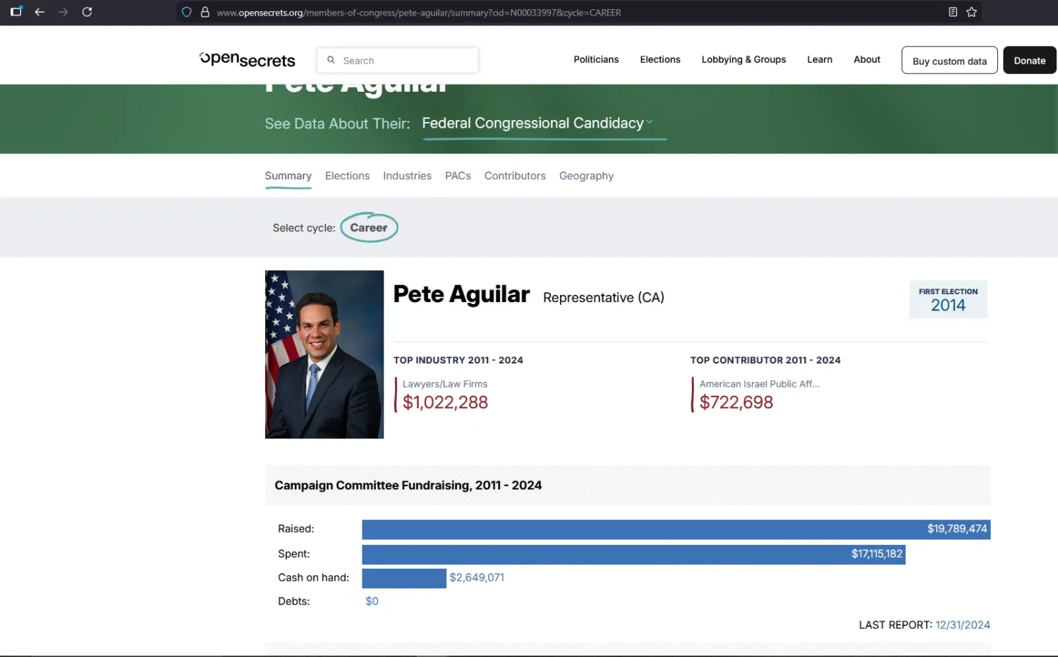Switch to the Geography tab
This screenshot has width=1058, height=657.
click(x=586, y=176)
